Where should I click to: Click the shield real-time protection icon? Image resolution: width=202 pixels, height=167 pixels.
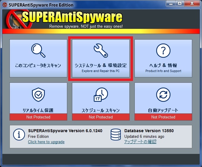[38, 95]
